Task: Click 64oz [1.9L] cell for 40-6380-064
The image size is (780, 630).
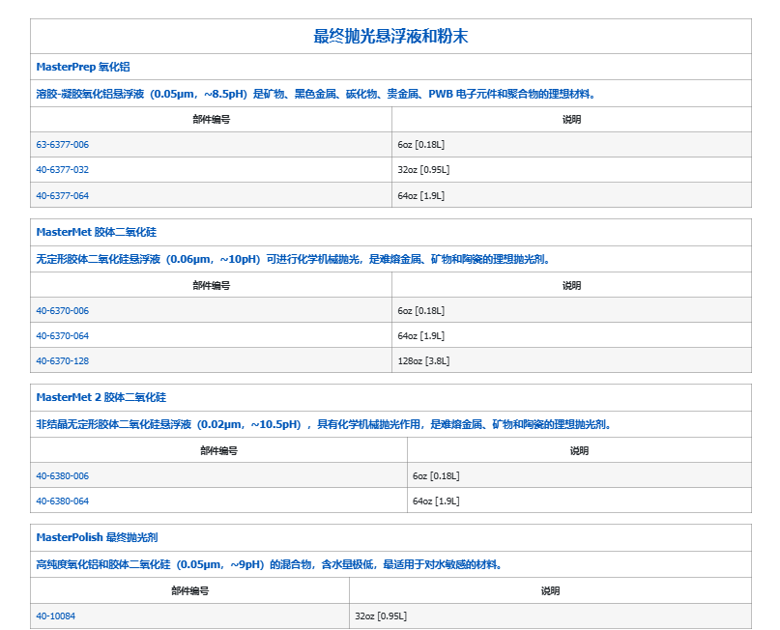Action: click(x=579, y=501)
